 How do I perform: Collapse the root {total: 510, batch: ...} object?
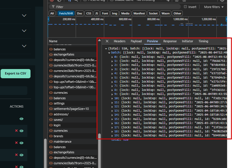click(106, 49)
